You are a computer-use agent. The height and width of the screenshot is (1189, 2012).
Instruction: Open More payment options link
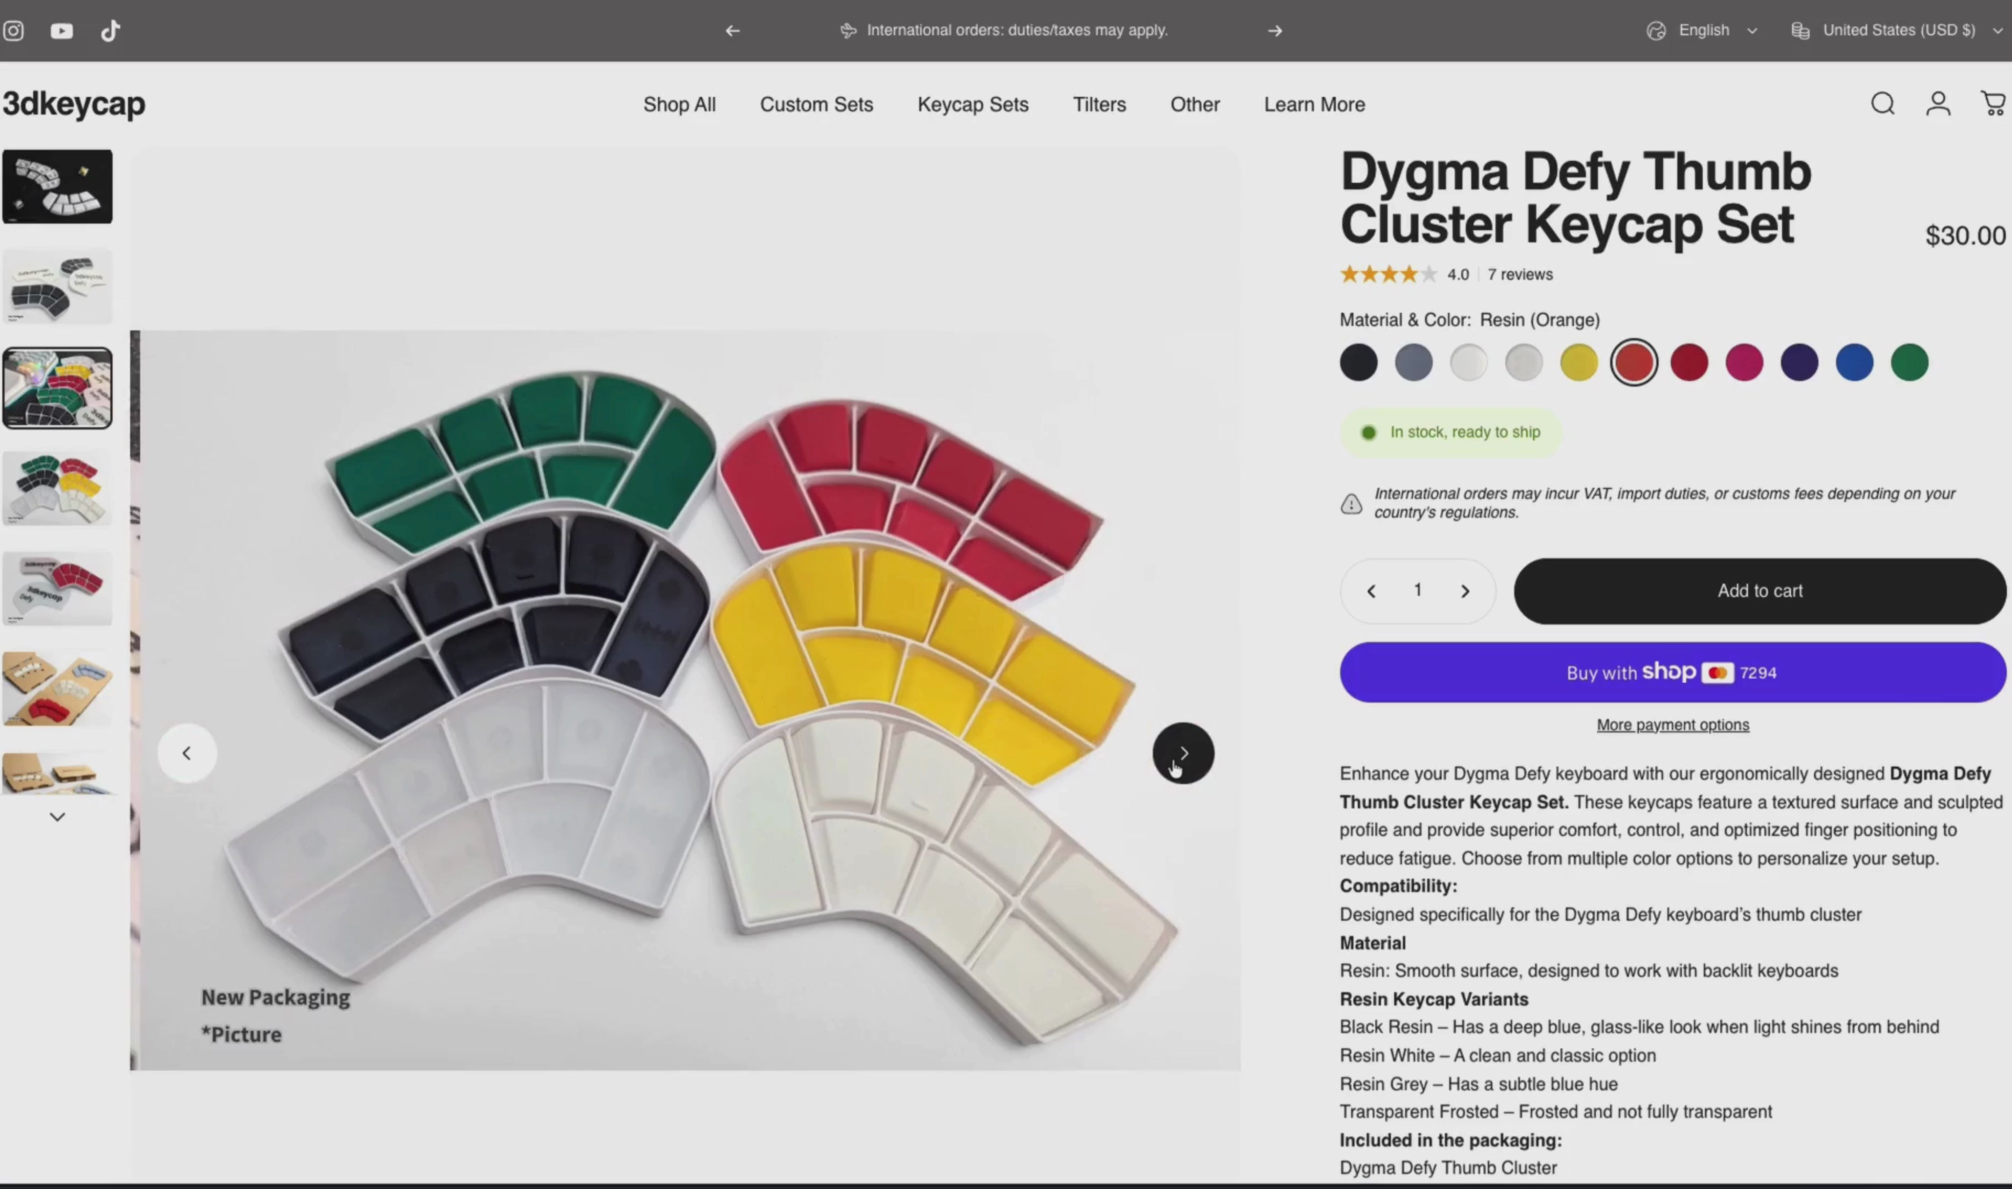pos(1673,724)
